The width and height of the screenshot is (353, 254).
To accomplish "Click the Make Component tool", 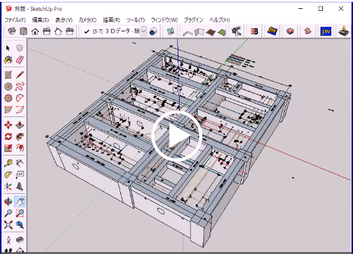I will tap(20, 48).
